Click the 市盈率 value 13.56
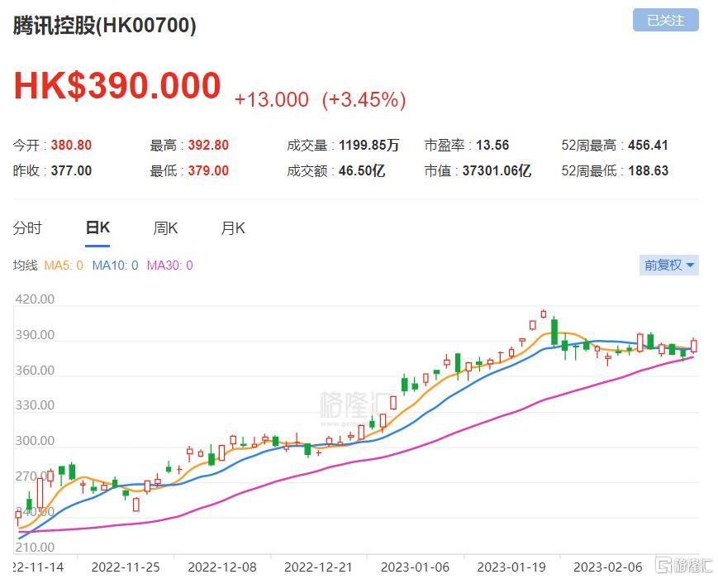 492,146
